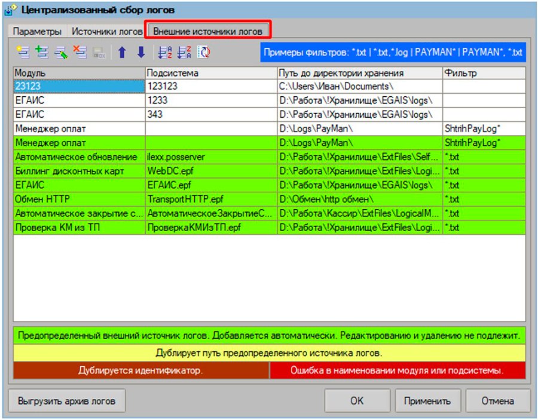Image resolution: width=538 pixels, height=420 pixels.
Task: Click the blue move down arrow
Action: pyautogui.click(x=141, y=53)
